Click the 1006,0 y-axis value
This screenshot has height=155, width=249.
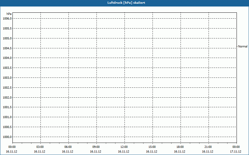[x=7, y=19]
